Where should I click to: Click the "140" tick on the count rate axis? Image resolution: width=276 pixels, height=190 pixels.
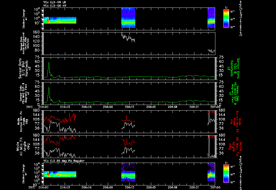coord(37,37)
